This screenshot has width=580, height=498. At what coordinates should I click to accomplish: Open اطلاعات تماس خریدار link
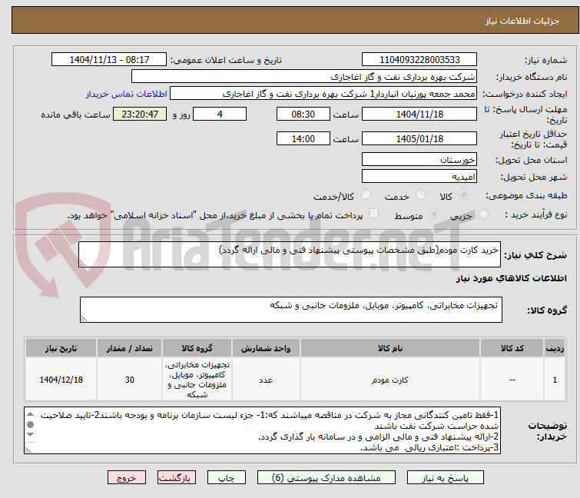[127, 94]
